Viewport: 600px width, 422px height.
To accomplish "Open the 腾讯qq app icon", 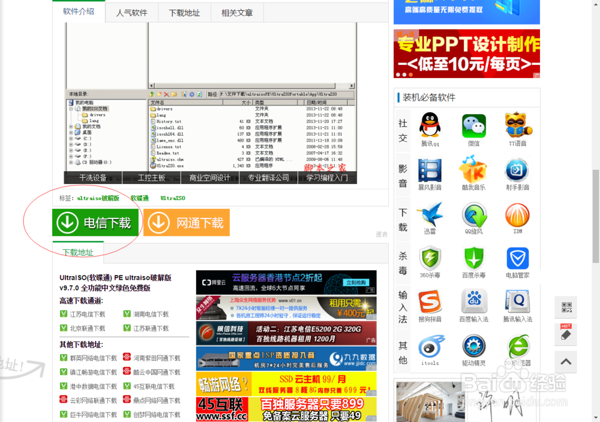I will tap(430, 125).
